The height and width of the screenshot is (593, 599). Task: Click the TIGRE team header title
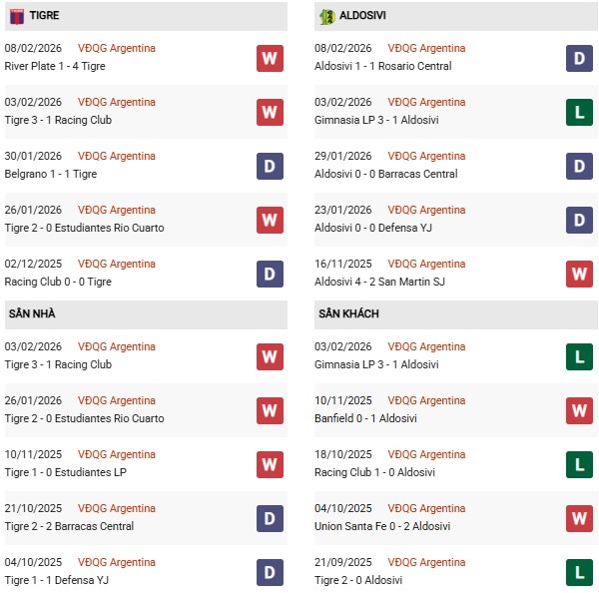click(x=44, y=16)
